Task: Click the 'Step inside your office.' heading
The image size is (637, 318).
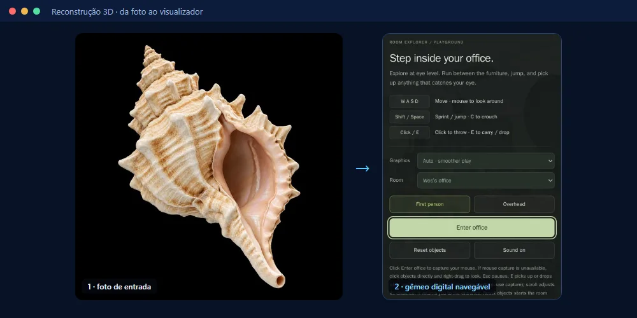Action: pos(441,59)
